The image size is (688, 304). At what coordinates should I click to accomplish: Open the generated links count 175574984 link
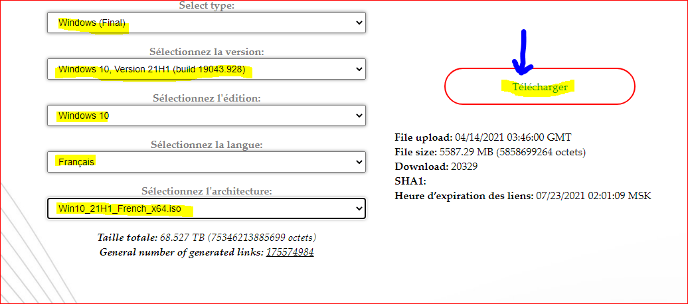pos(290,252)
